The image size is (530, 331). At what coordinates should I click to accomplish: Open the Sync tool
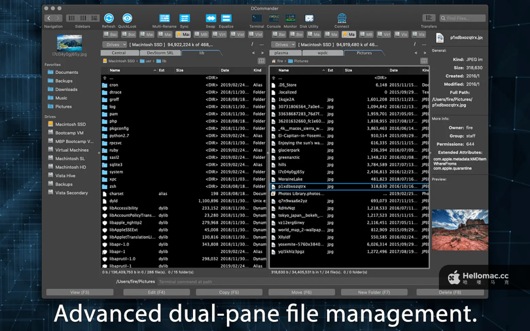(184, 18)
